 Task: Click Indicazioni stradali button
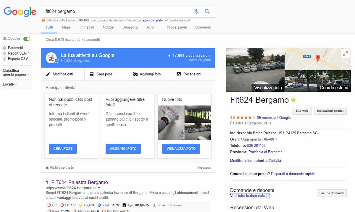[x=330, y=111]
